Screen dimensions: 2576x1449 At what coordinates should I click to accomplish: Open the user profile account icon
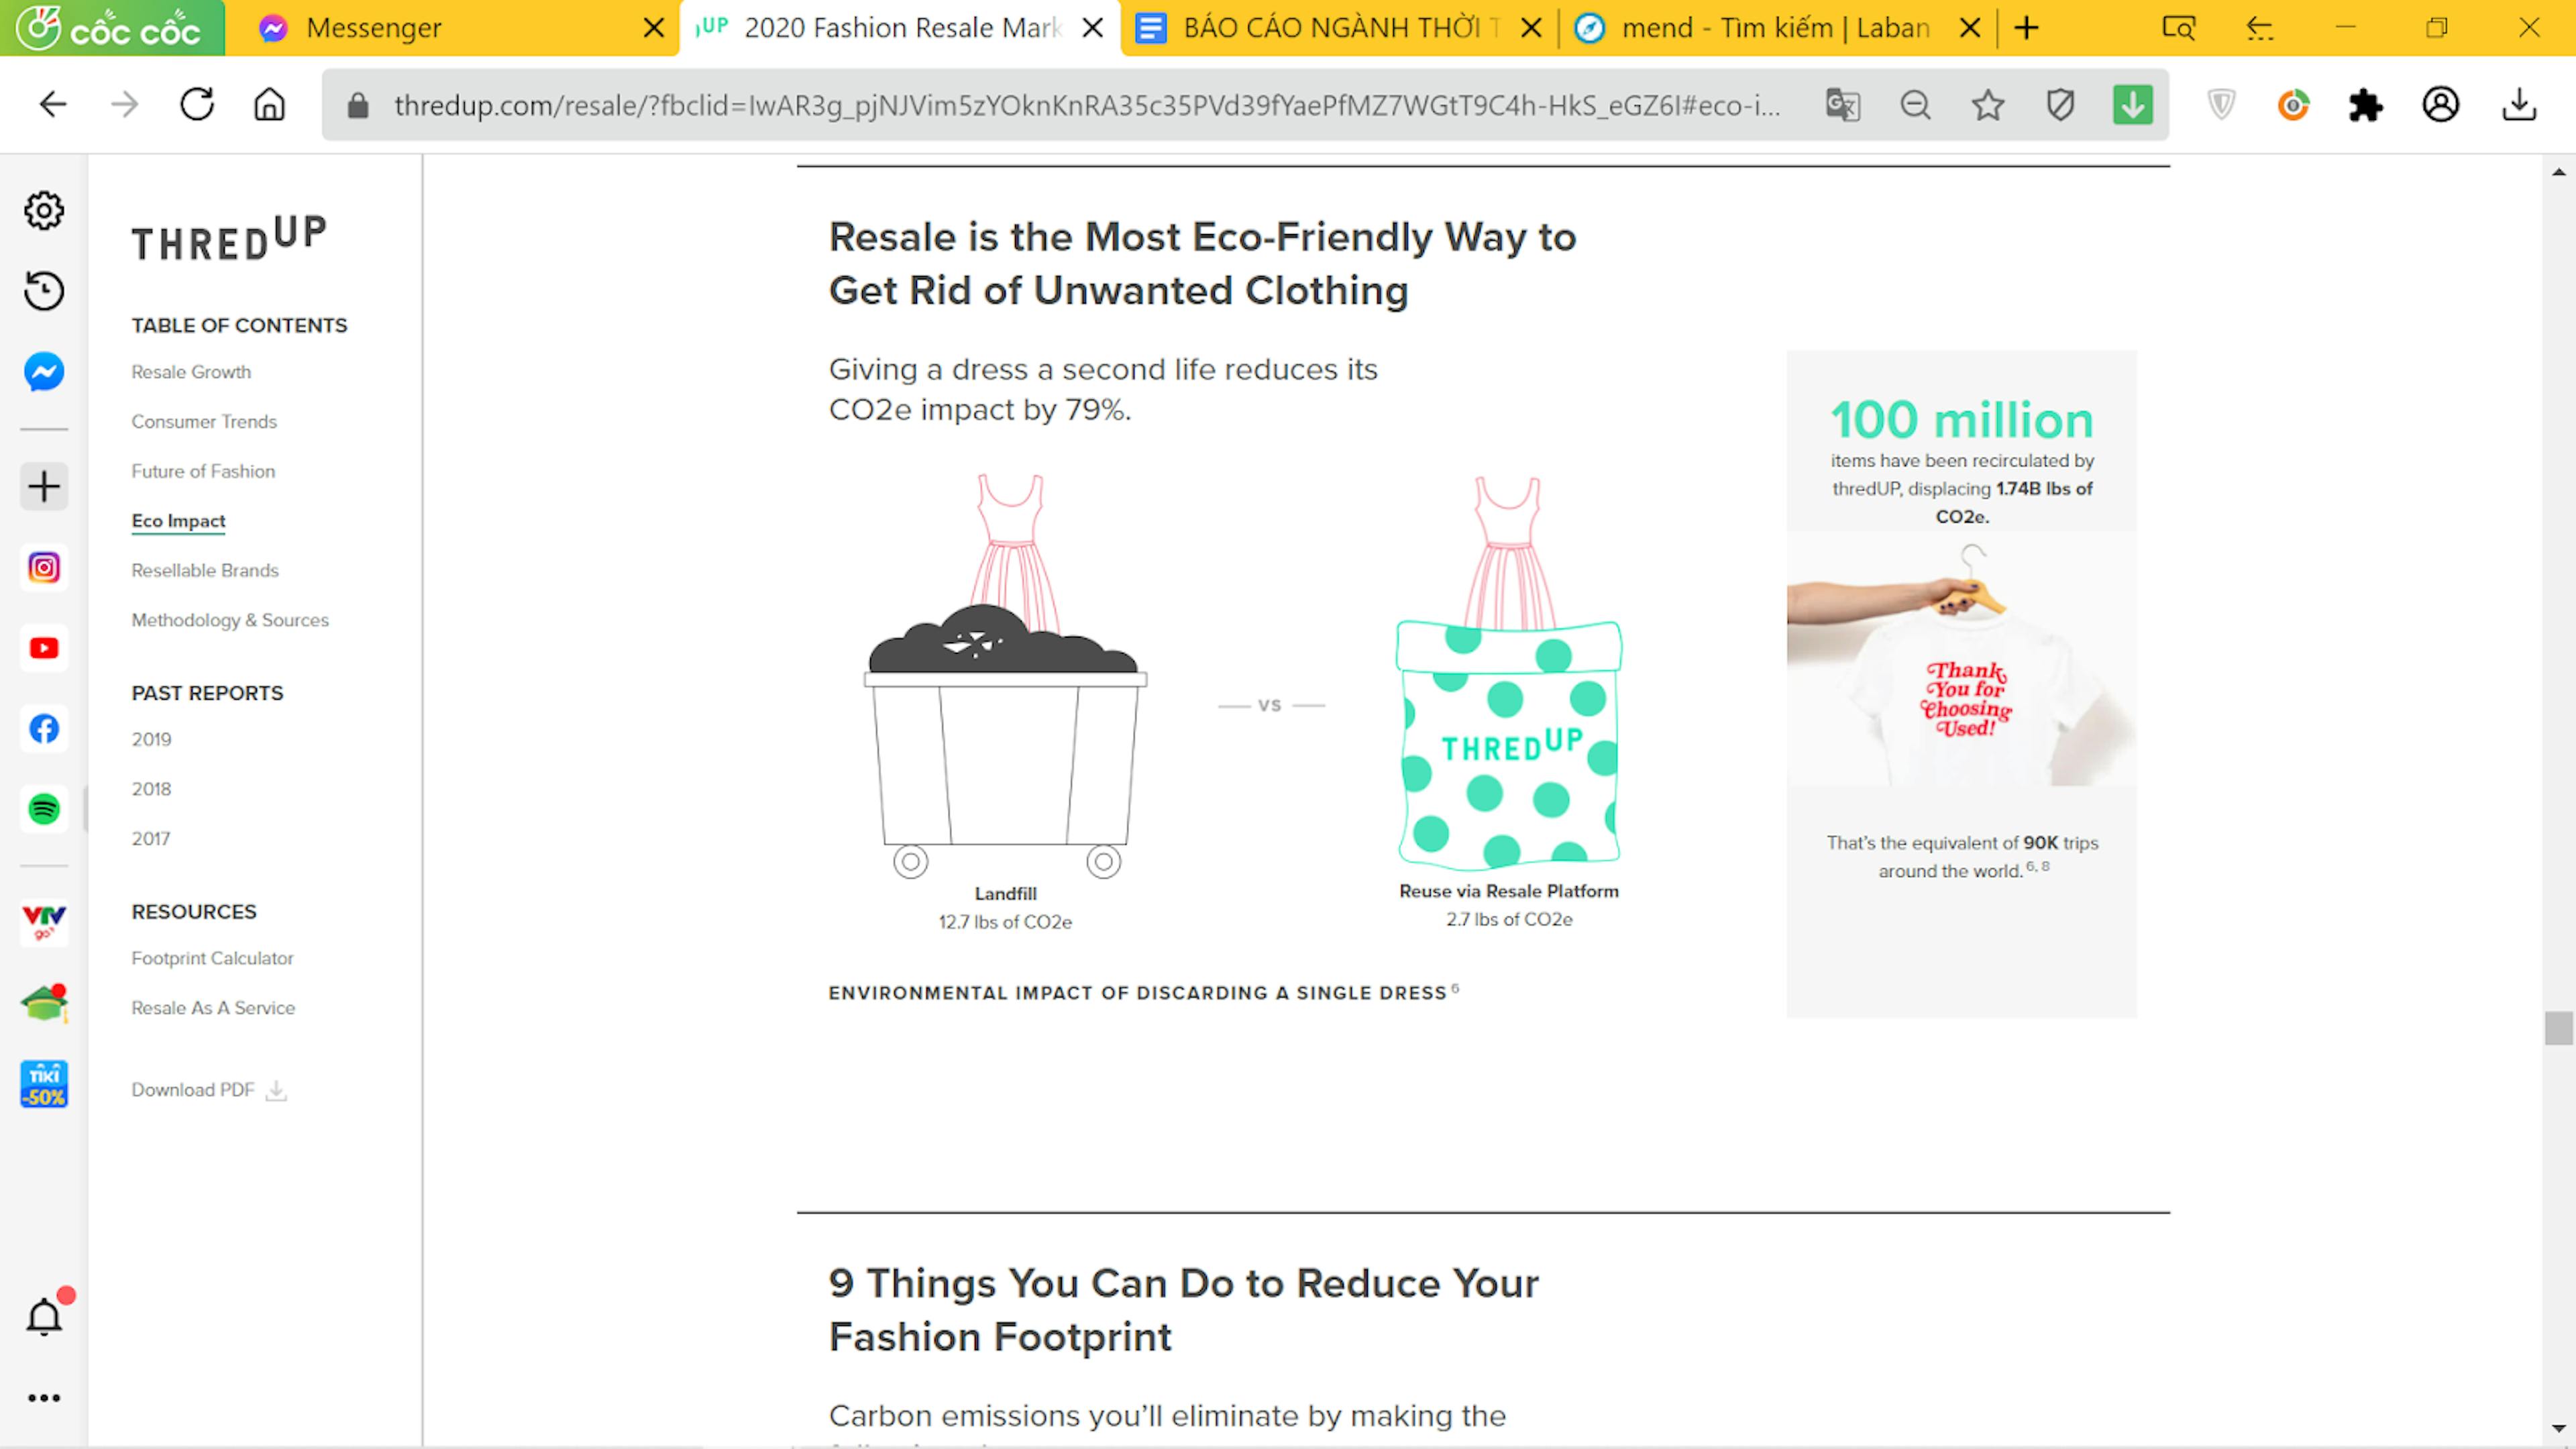click(x=2441, y=105)
